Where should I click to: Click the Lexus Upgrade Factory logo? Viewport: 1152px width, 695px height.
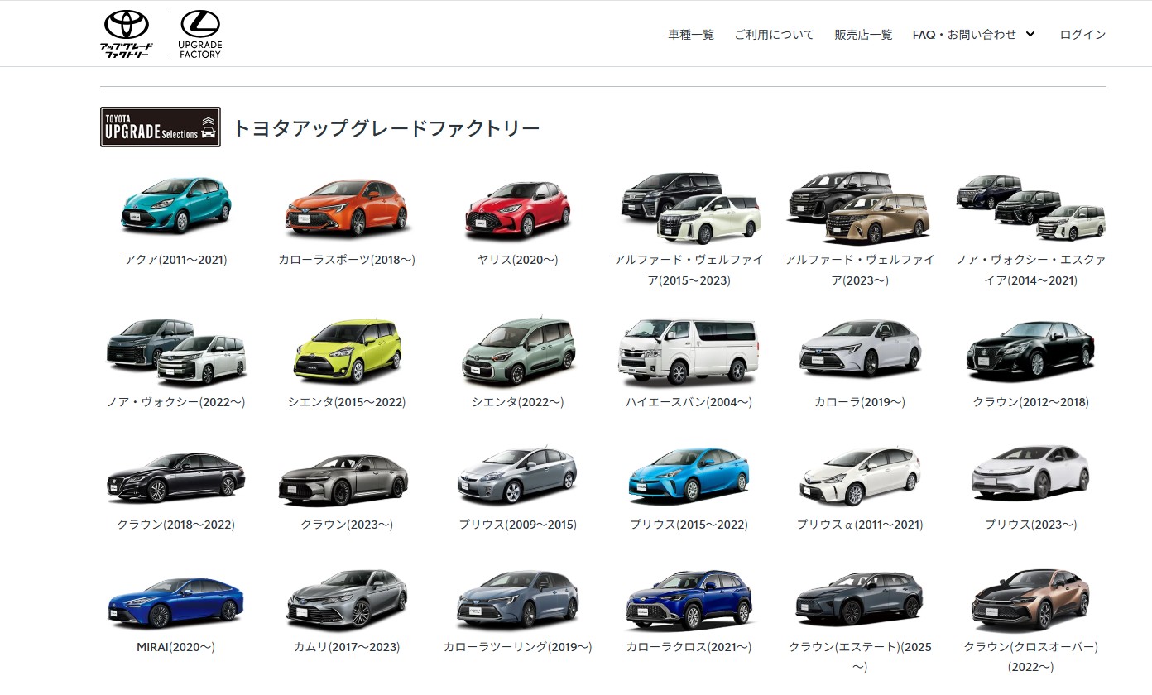click(200, 35)
